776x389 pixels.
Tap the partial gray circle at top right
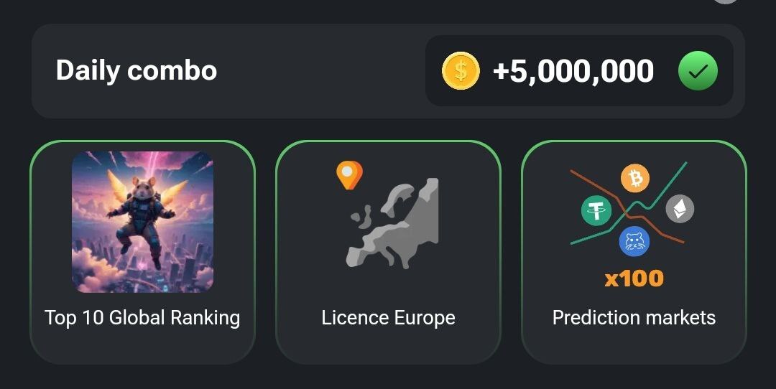click(x=726, y=1)
